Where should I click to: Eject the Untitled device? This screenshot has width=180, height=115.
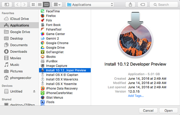coord(34,91)
